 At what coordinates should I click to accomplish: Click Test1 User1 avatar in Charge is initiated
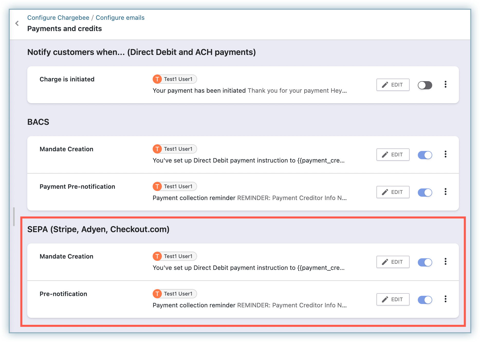(x=157, y=79)
